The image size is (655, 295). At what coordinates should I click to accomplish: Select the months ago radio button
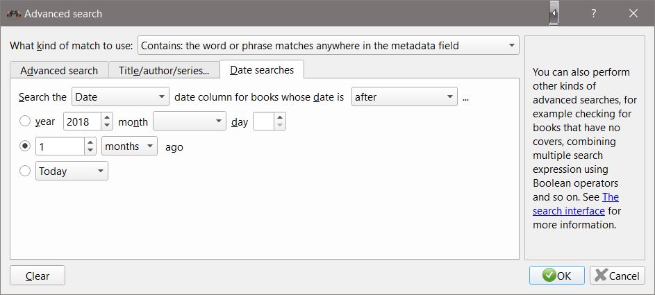click(26, 146)
